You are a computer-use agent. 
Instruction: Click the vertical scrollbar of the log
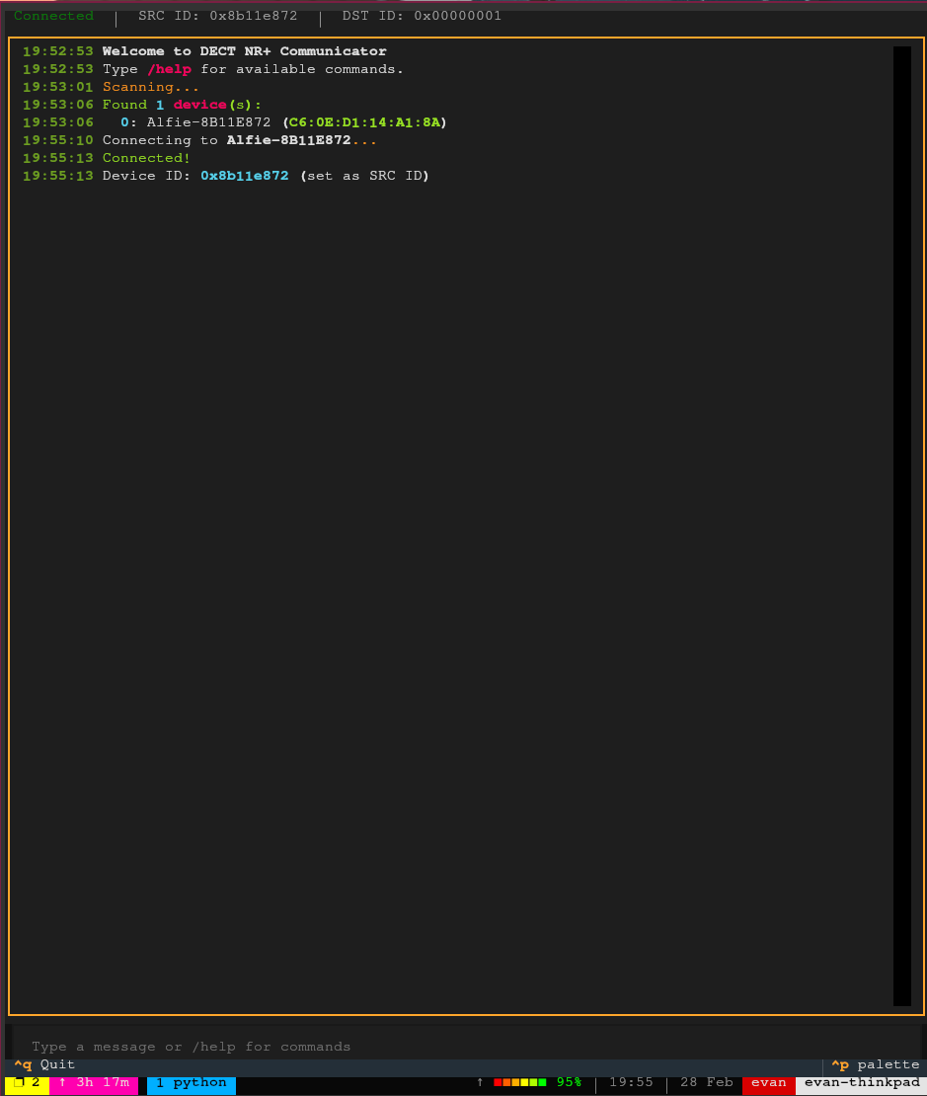pyautogui.click(x=901, y=525)
